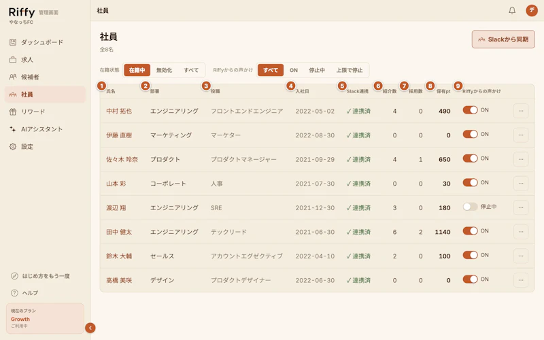Open AIアシスタント from the sidebar
544x340 pixels.
pyautogui.click(x=45, y=129)
